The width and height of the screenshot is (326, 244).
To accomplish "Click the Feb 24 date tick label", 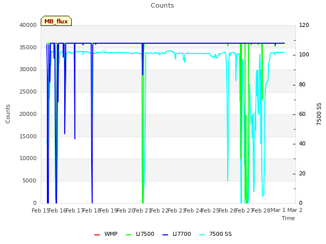I will point(194,210).
